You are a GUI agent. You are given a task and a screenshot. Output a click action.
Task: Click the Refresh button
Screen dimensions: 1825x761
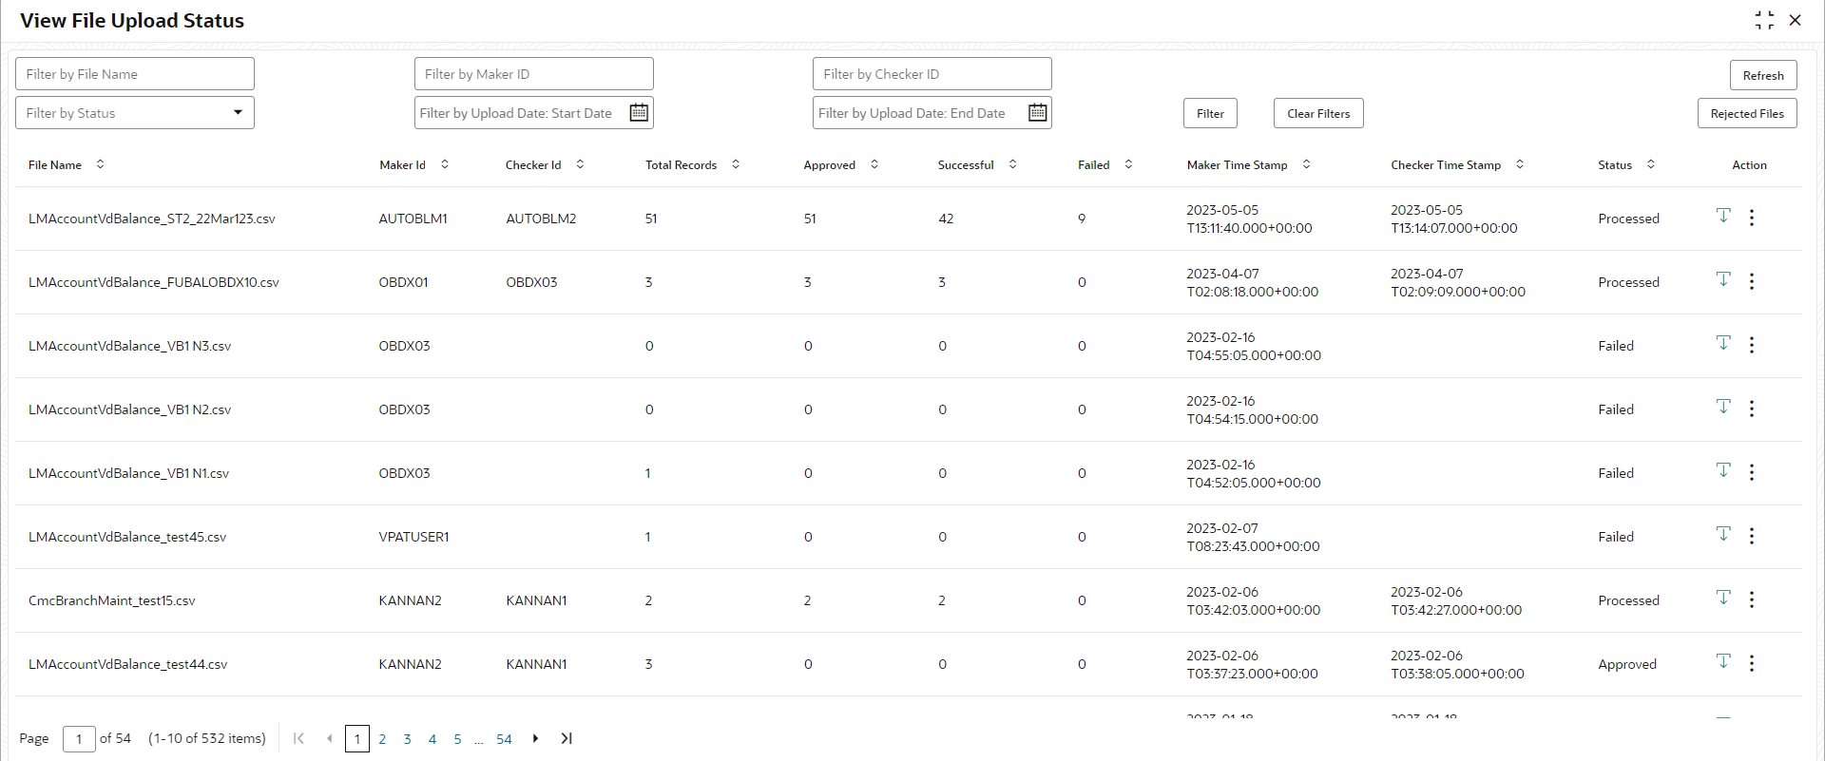[1763, 75]
